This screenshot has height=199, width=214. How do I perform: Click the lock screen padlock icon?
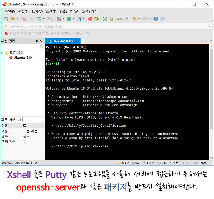pyautogui.click(x=111, y=19)
